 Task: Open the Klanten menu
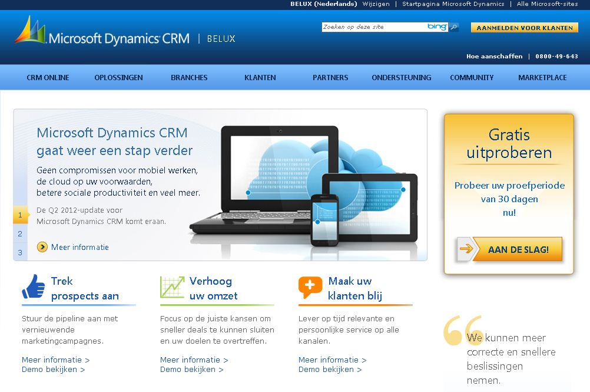click(x=260, y=78)
